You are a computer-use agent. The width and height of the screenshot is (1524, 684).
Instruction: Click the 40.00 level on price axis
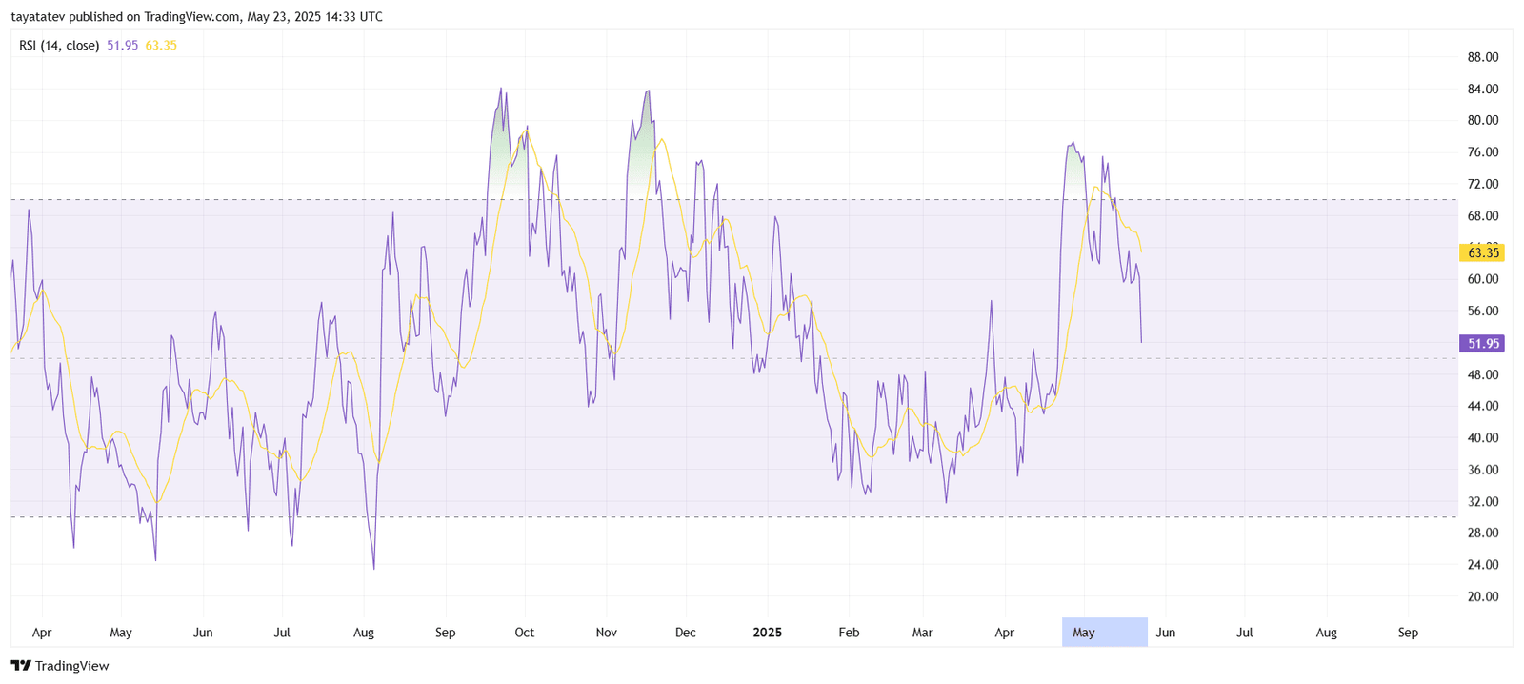click(x=1483, y=438)
